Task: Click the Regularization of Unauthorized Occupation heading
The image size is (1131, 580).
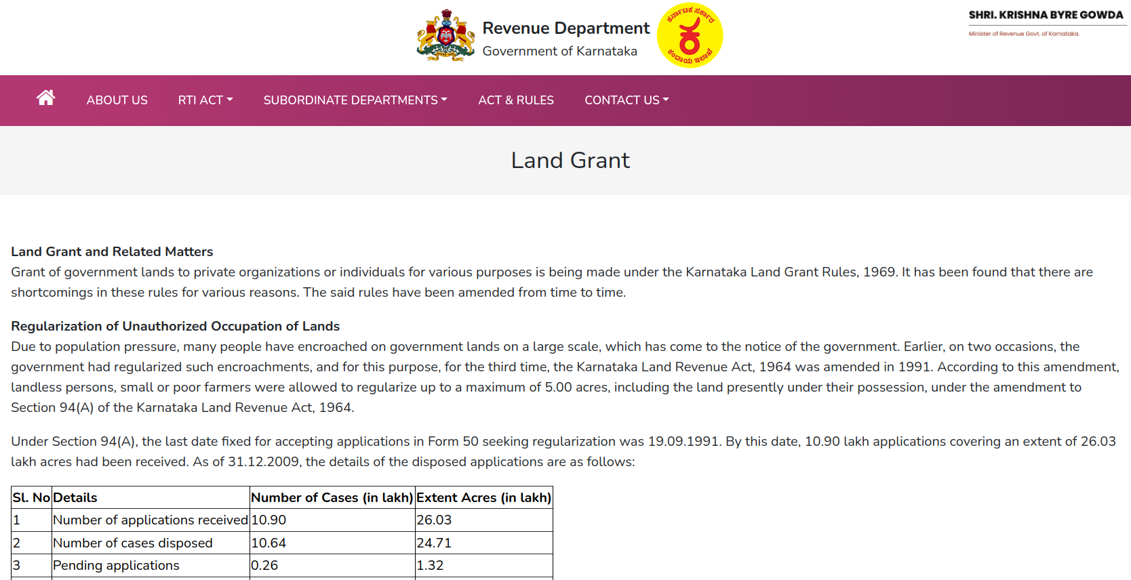Action: (x=175, y=327)
